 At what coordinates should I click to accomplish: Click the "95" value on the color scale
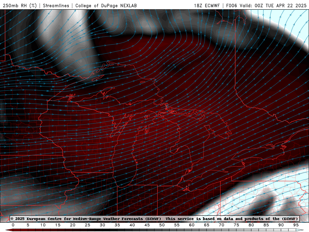[296, 225]
